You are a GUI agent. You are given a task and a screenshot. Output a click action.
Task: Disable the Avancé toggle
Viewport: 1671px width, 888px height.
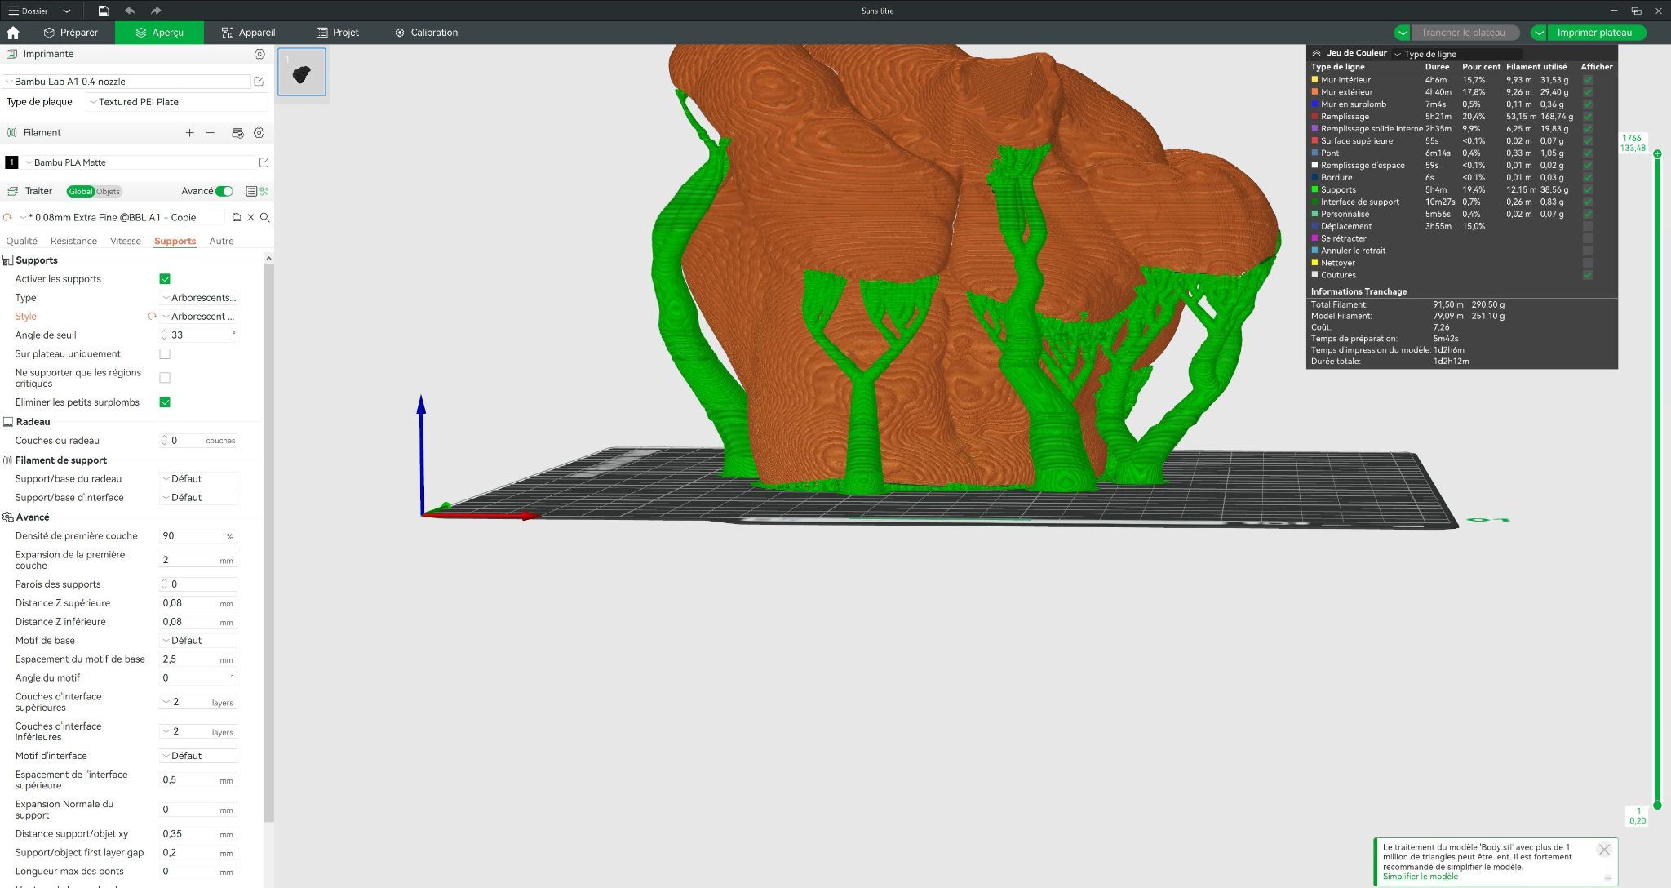pyautogui.click(x=224, y=191)
